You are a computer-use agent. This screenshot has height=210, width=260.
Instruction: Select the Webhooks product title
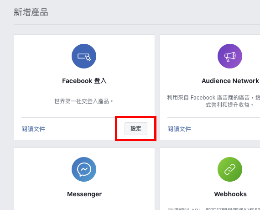(230, 194)
